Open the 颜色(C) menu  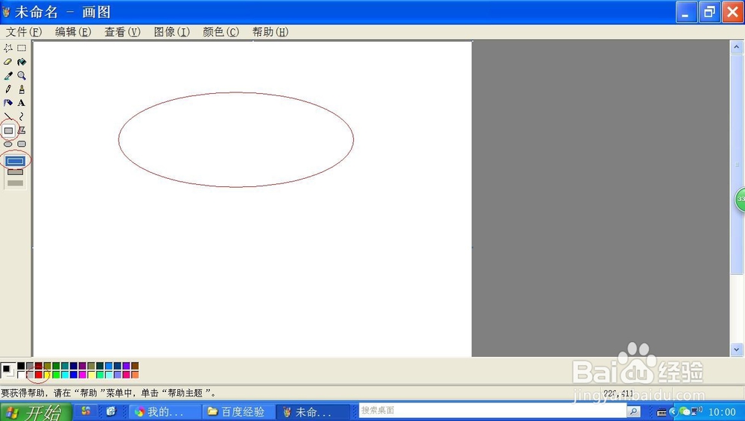tap(221, 32)
